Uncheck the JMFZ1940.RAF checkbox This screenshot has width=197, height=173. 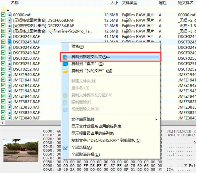pos(3,74)
